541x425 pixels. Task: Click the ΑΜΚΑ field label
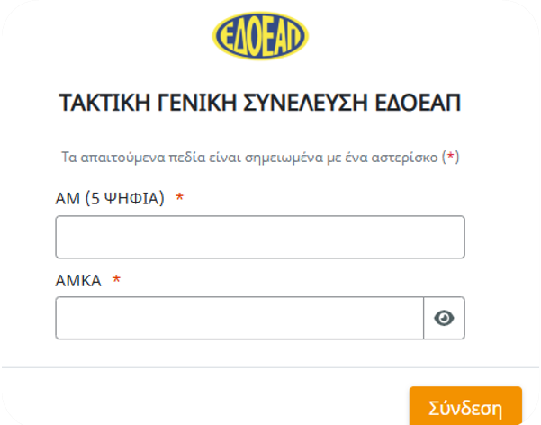[x=78, y=280]
